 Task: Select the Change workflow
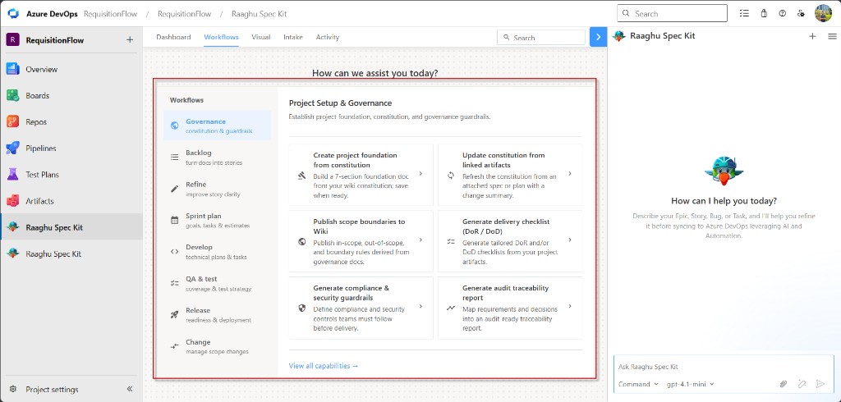tap(217, 346)
